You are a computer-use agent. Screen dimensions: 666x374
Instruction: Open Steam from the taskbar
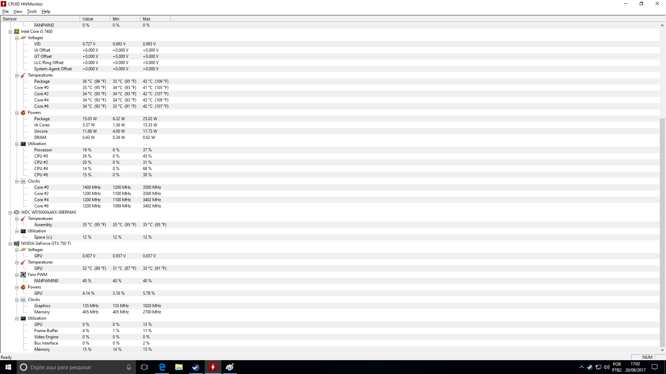point(196,367)
